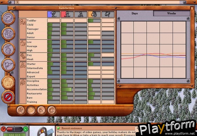Click the Satisfaction window title
The height and width of the screenshot is (136, 197).
click(x=66, y=8)
